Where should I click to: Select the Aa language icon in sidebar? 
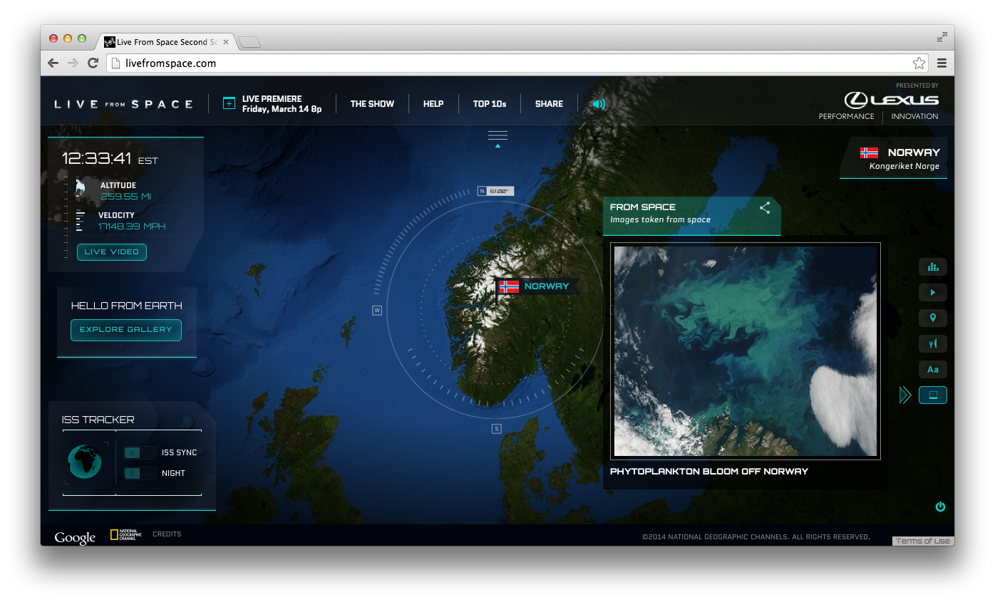[x=932, y=369]
